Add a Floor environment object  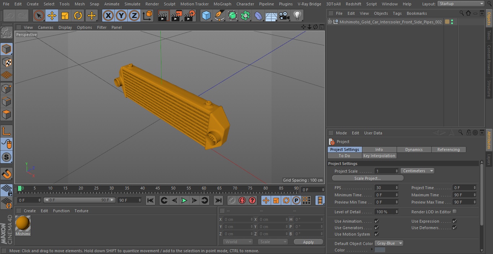click(271, 16)
